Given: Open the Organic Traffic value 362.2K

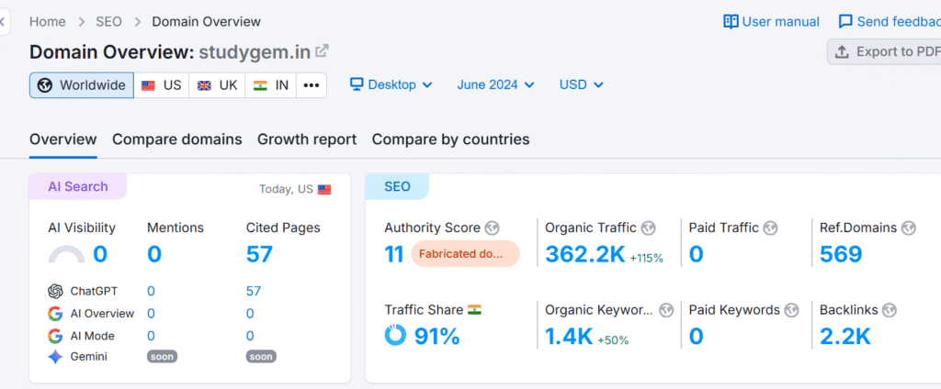Looking at the screenshot, I should (x=585, y=254).
